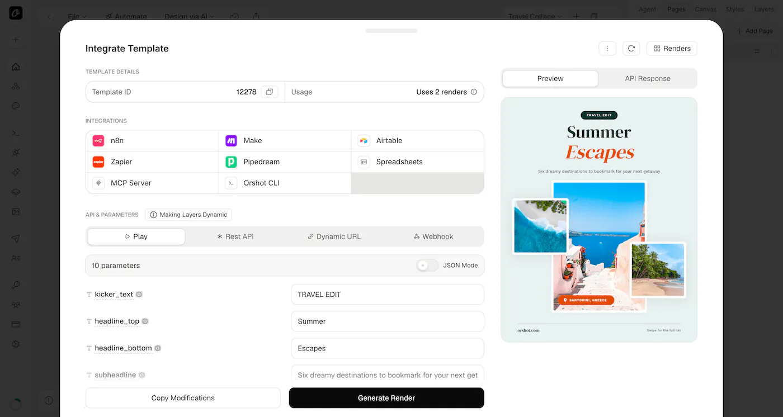
Task: Click Copy Modifications button
Action: click(183, 398)
